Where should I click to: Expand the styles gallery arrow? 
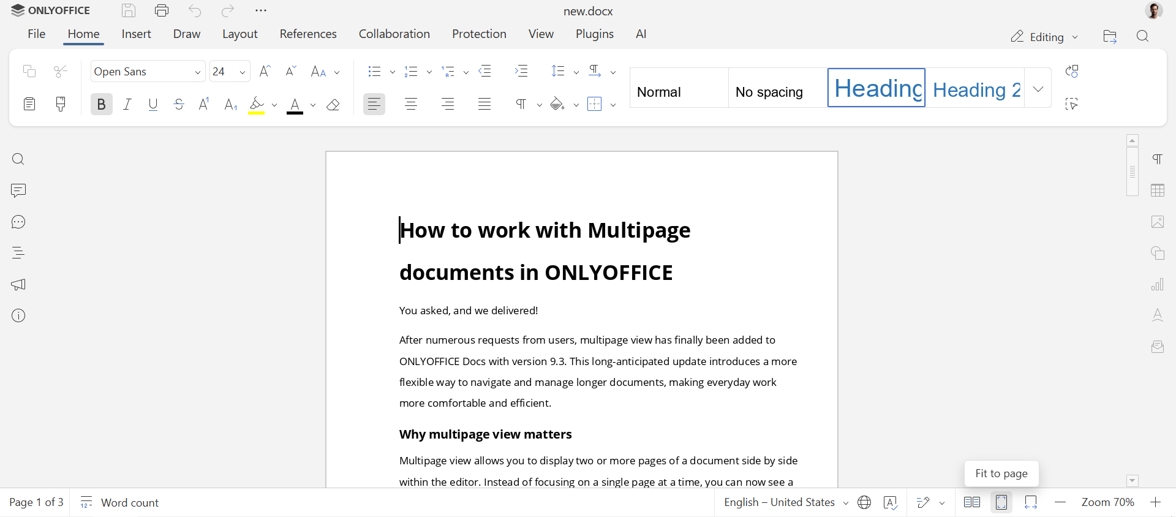click(1038, 89)
